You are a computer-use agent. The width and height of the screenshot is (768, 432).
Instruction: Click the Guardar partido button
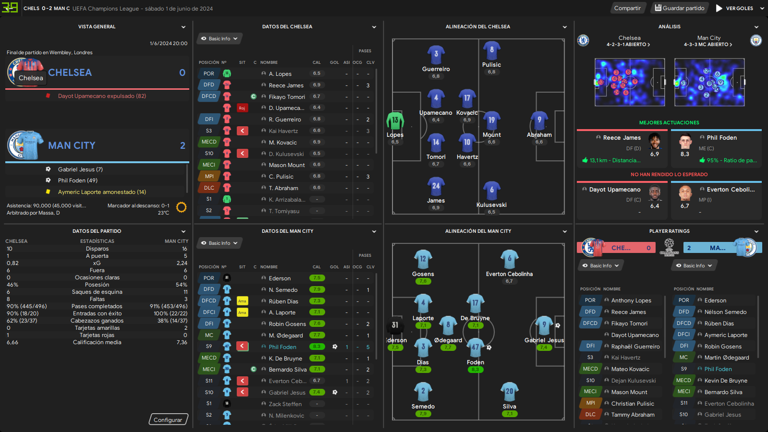(680, 8)
